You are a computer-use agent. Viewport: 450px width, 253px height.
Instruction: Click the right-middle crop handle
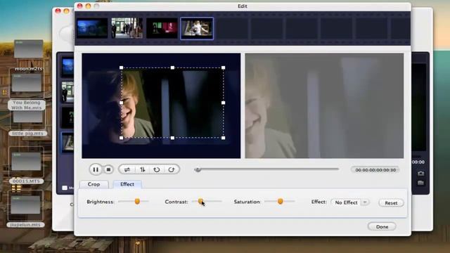click(x=224, y=103)
